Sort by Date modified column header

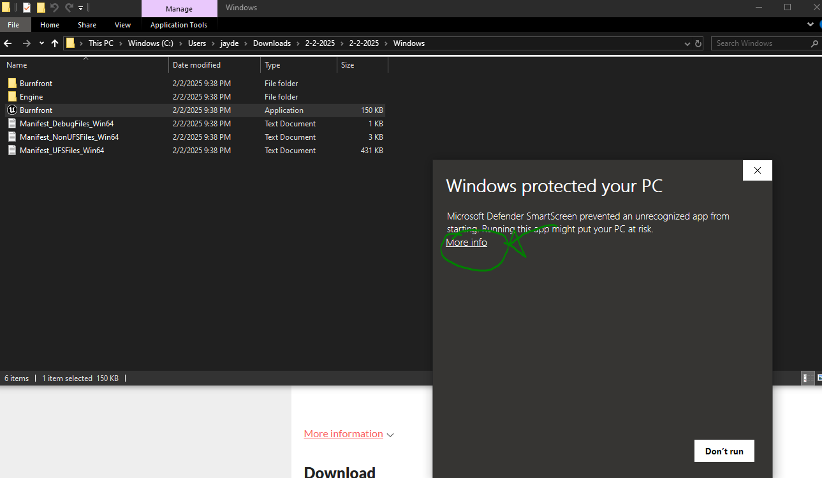(215, 65)
